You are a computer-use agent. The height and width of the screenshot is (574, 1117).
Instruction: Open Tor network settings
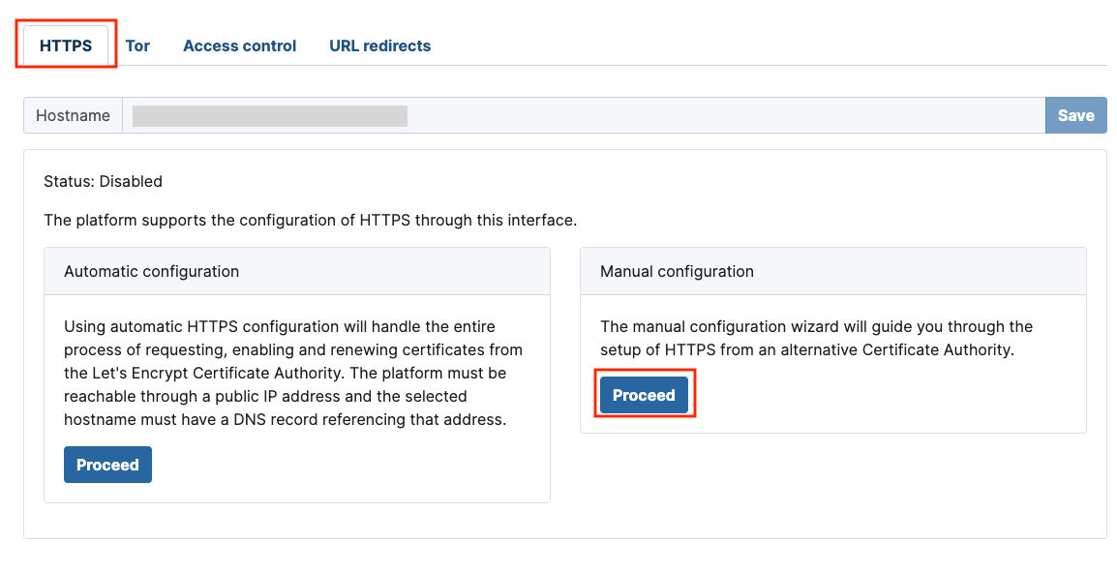tap(137, 45)
